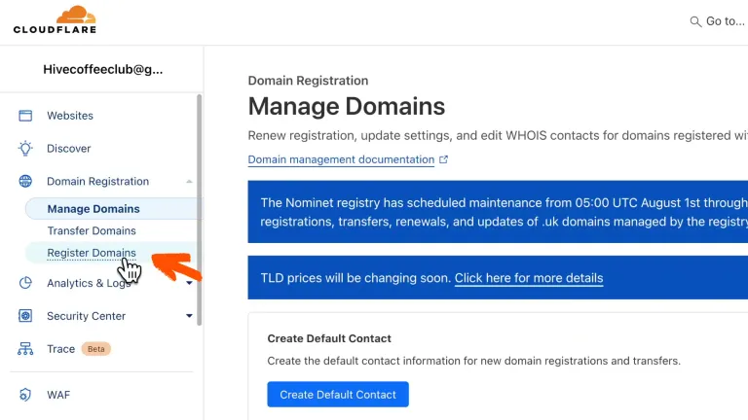
Task: Click the Hivecoffeeclub account name
Action: tap(103, 70)
